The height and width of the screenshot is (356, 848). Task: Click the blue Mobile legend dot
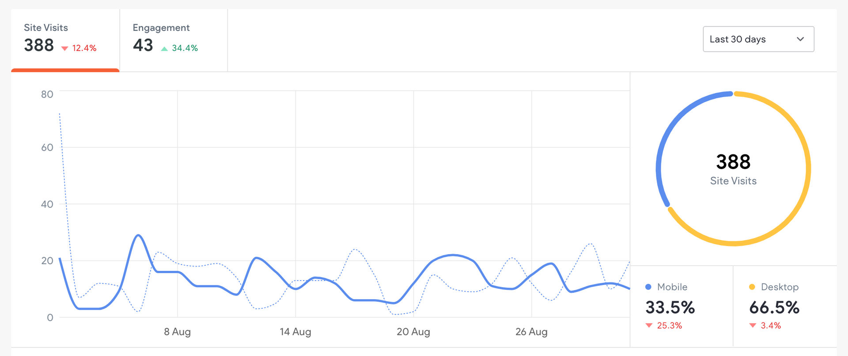(x=648, y=287)
